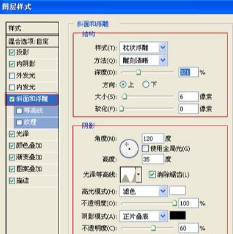The image size is (233, 234).
Task: Open the gloss contour picker arrow
Action: (138, 174)
